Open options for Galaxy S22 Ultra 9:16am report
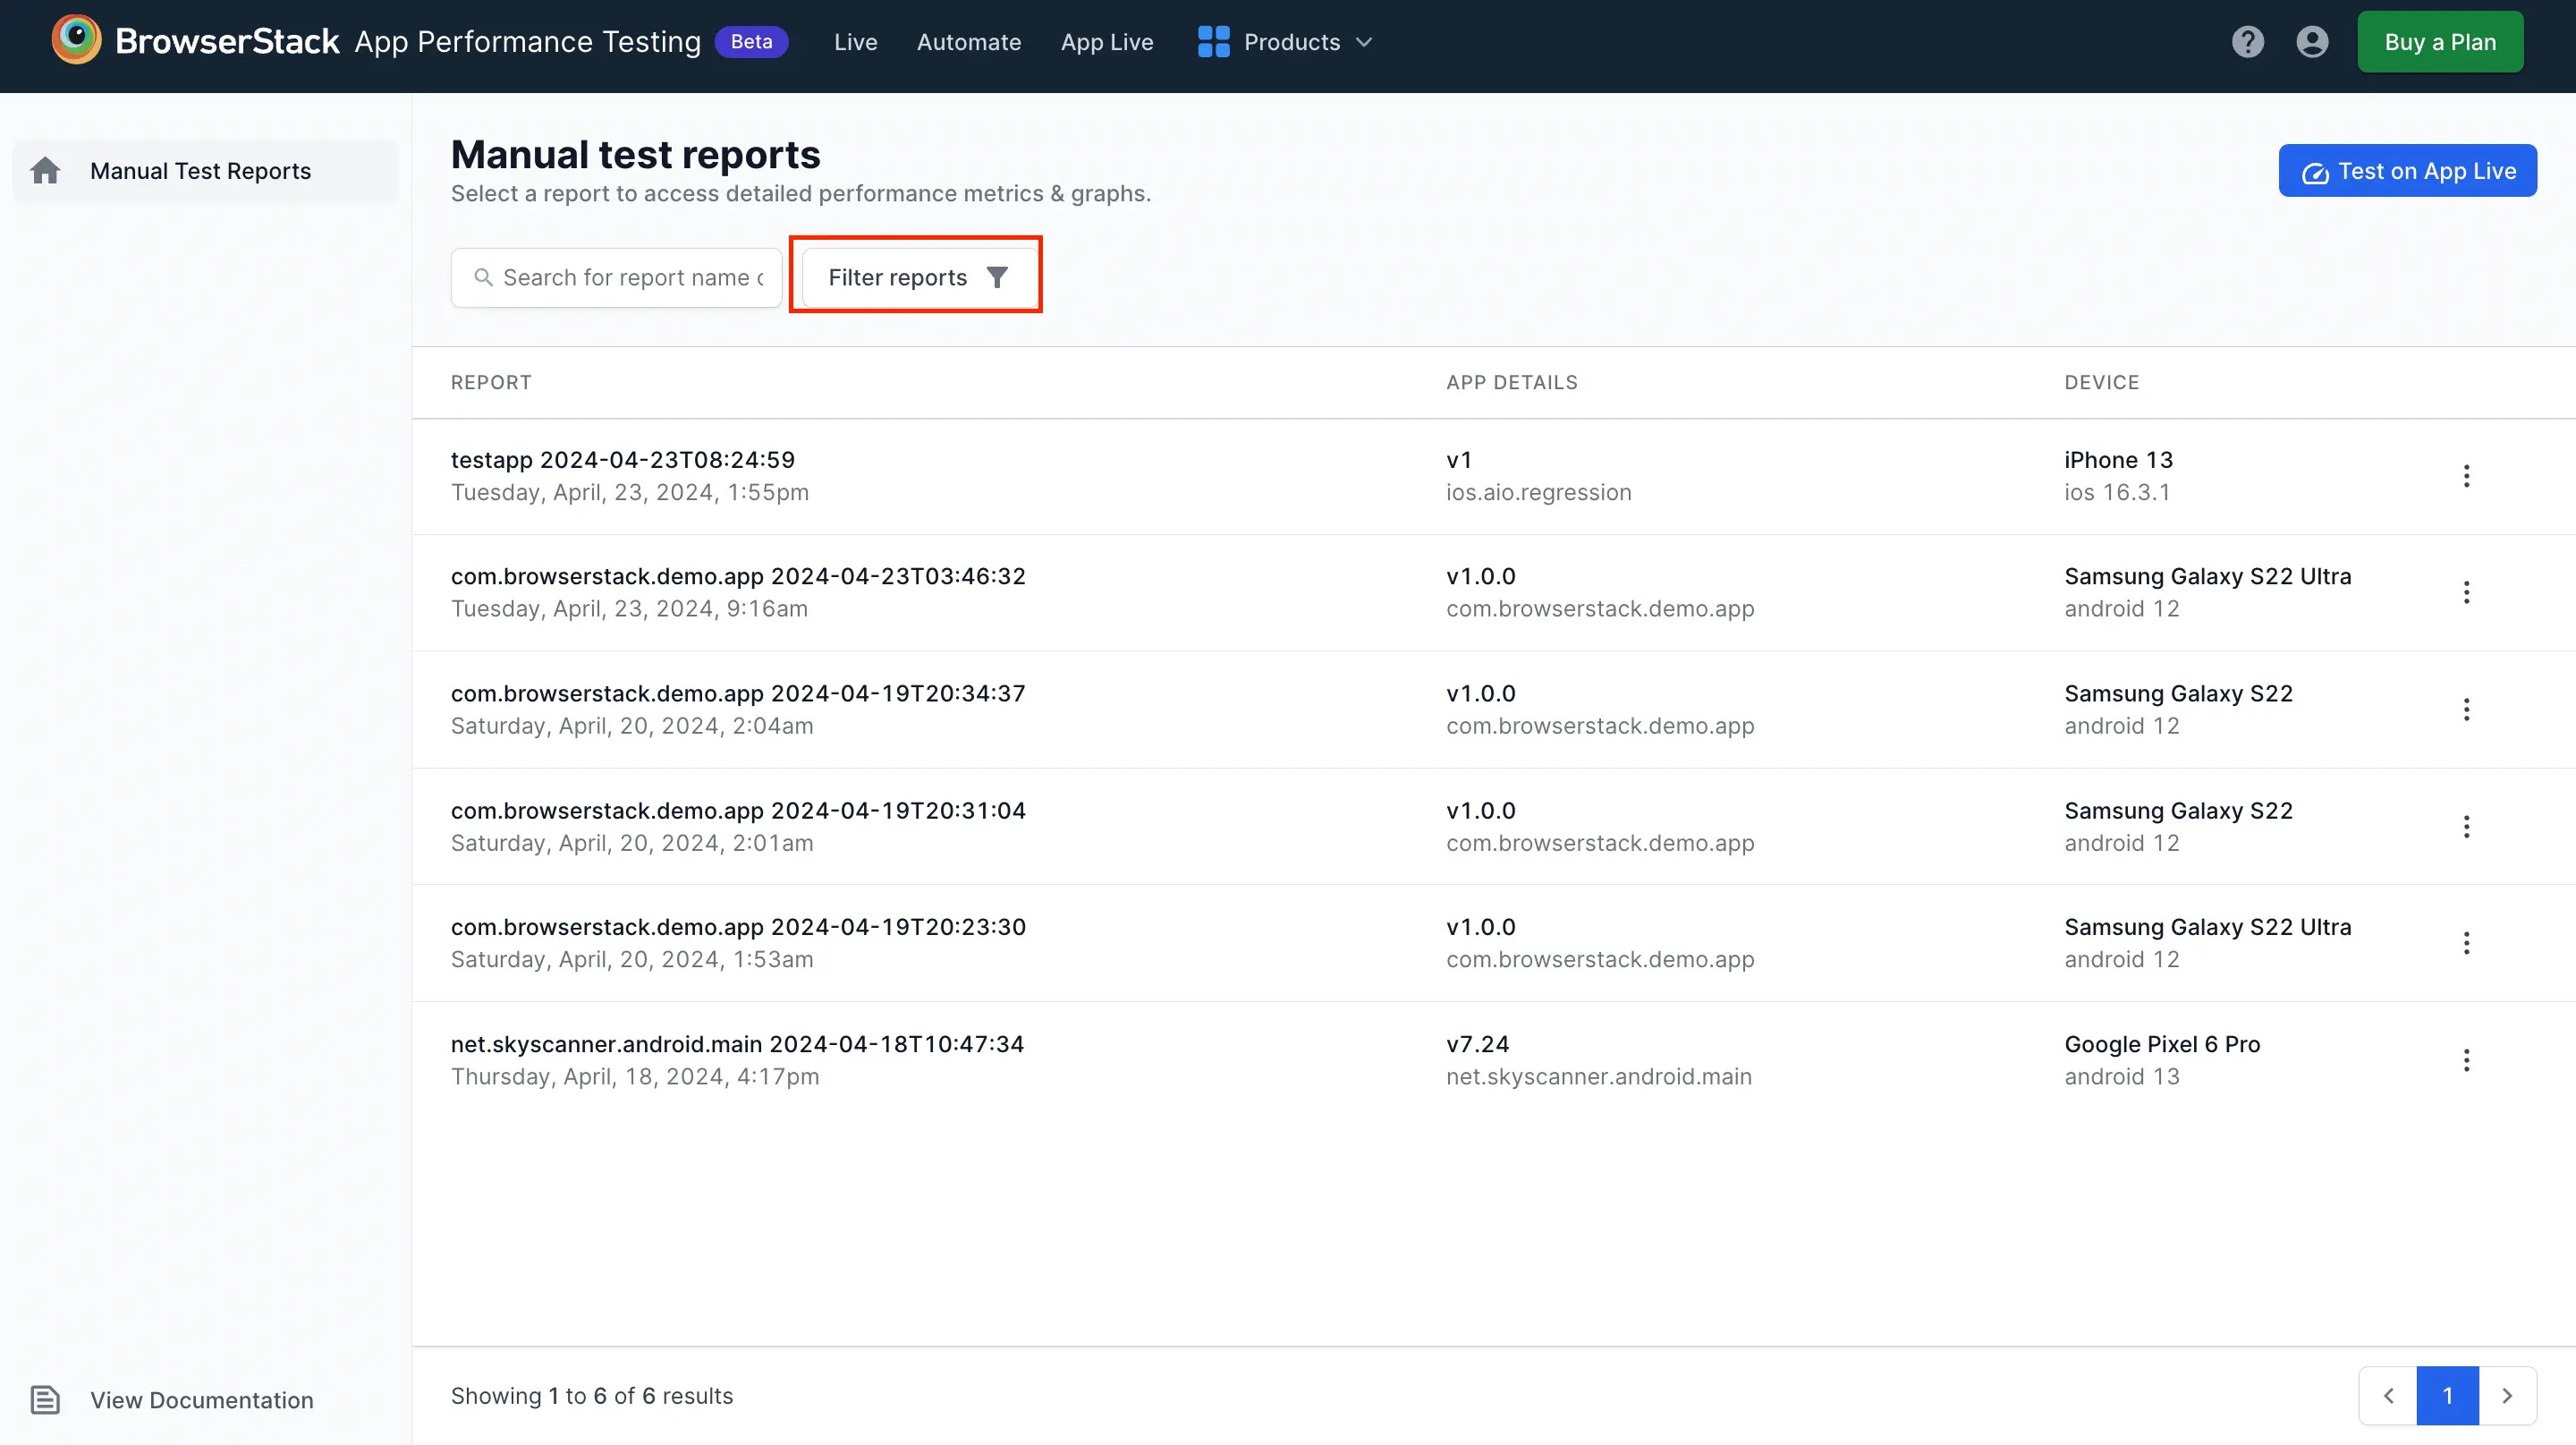Image resolution: width=2576 pixels, height=1445 pixels. click(2466, 592)
